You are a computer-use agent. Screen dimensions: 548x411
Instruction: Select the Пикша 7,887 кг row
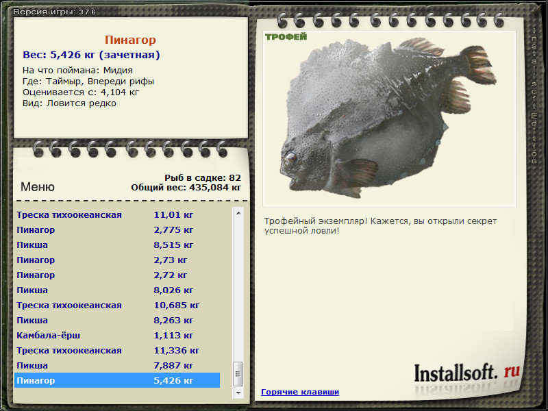coord(117,365)
